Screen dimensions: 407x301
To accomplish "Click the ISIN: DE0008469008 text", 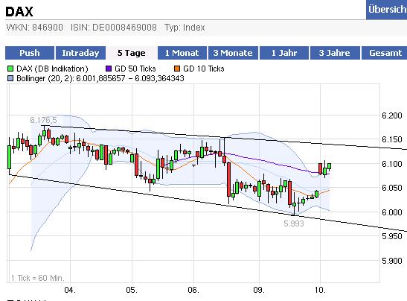I will 114,28.
